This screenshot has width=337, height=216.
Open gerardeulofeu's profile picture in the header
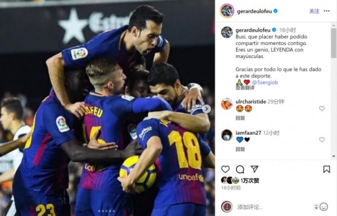(x=227, y=11)
